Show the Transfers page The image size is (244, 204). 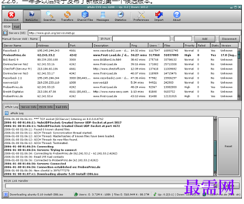(x=67, y=16)
